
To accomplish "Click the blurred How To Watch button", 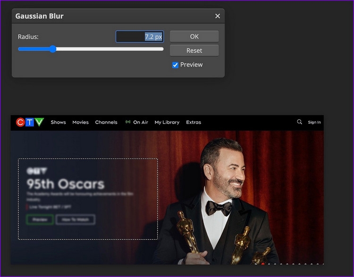I will [76, 219].
